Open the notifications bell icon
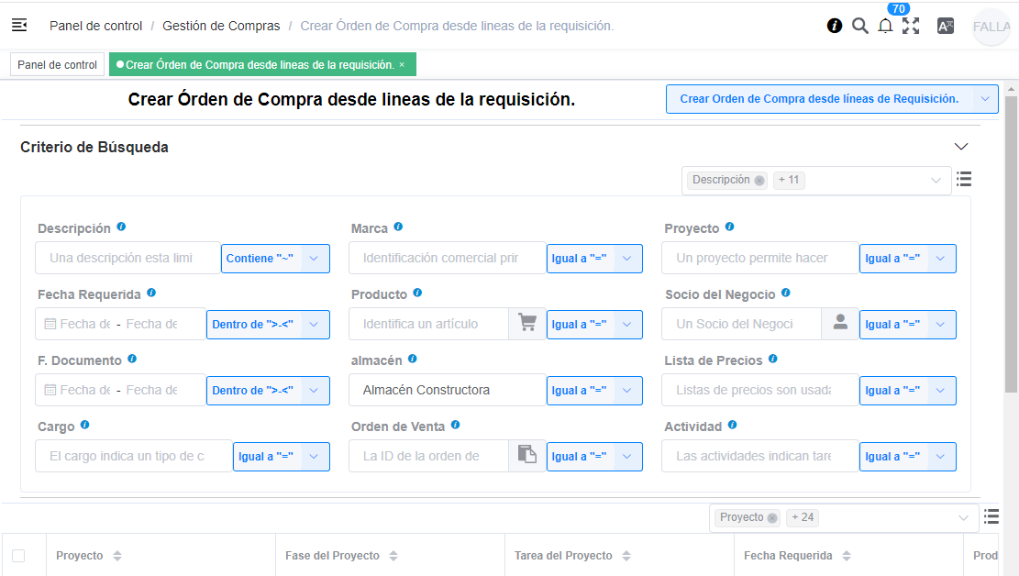 point(885,27)
